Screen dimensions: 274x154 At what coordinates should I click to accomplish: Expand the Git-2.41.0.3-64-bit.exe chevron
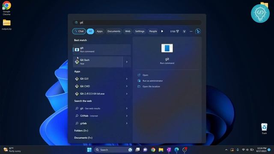point(127,94)
